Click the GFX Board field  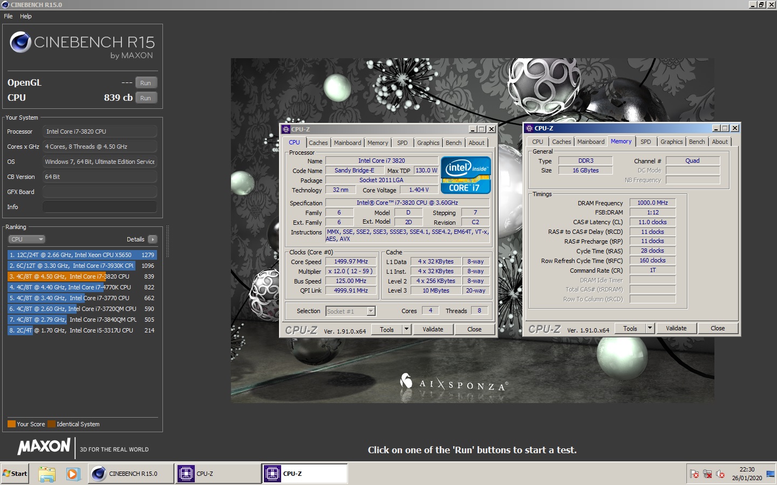pyautogui.click(x=100, y=192)
